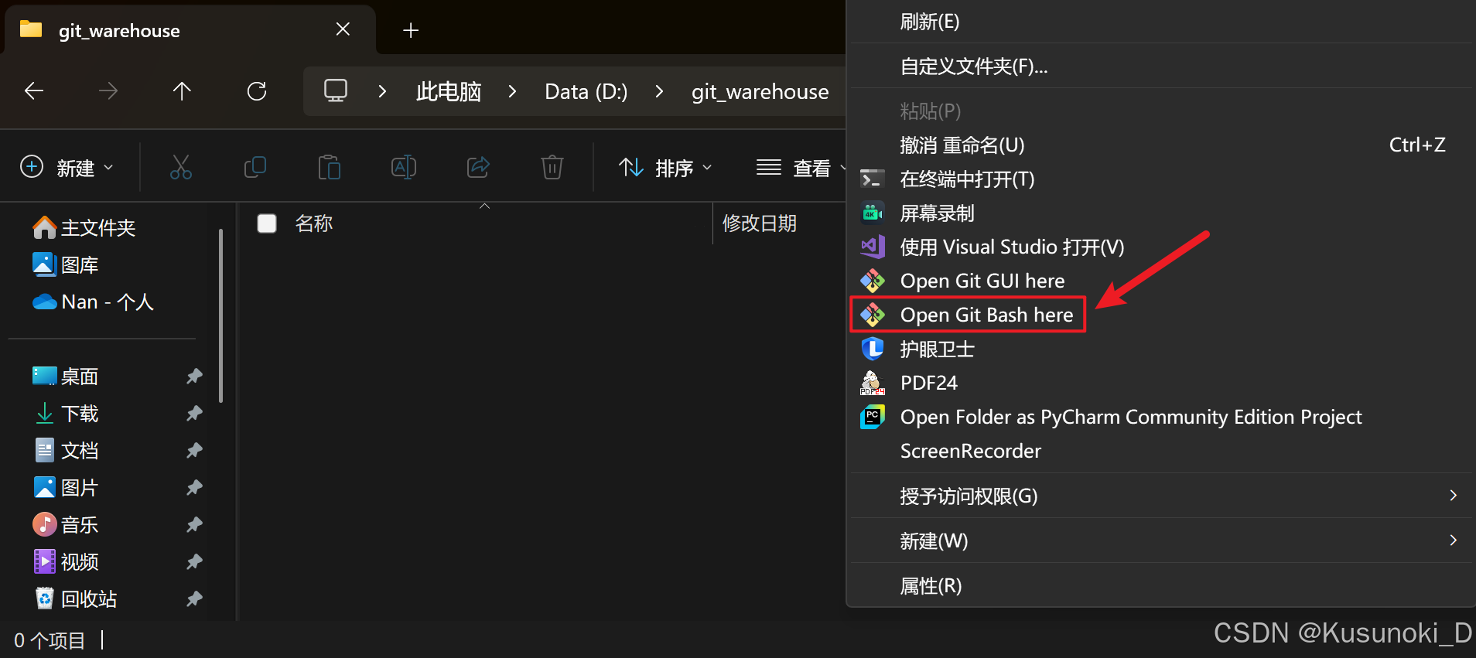
Task: Choose Open Folder as PyCharm Community Edition Project
Action: (x=1162, y=418)
